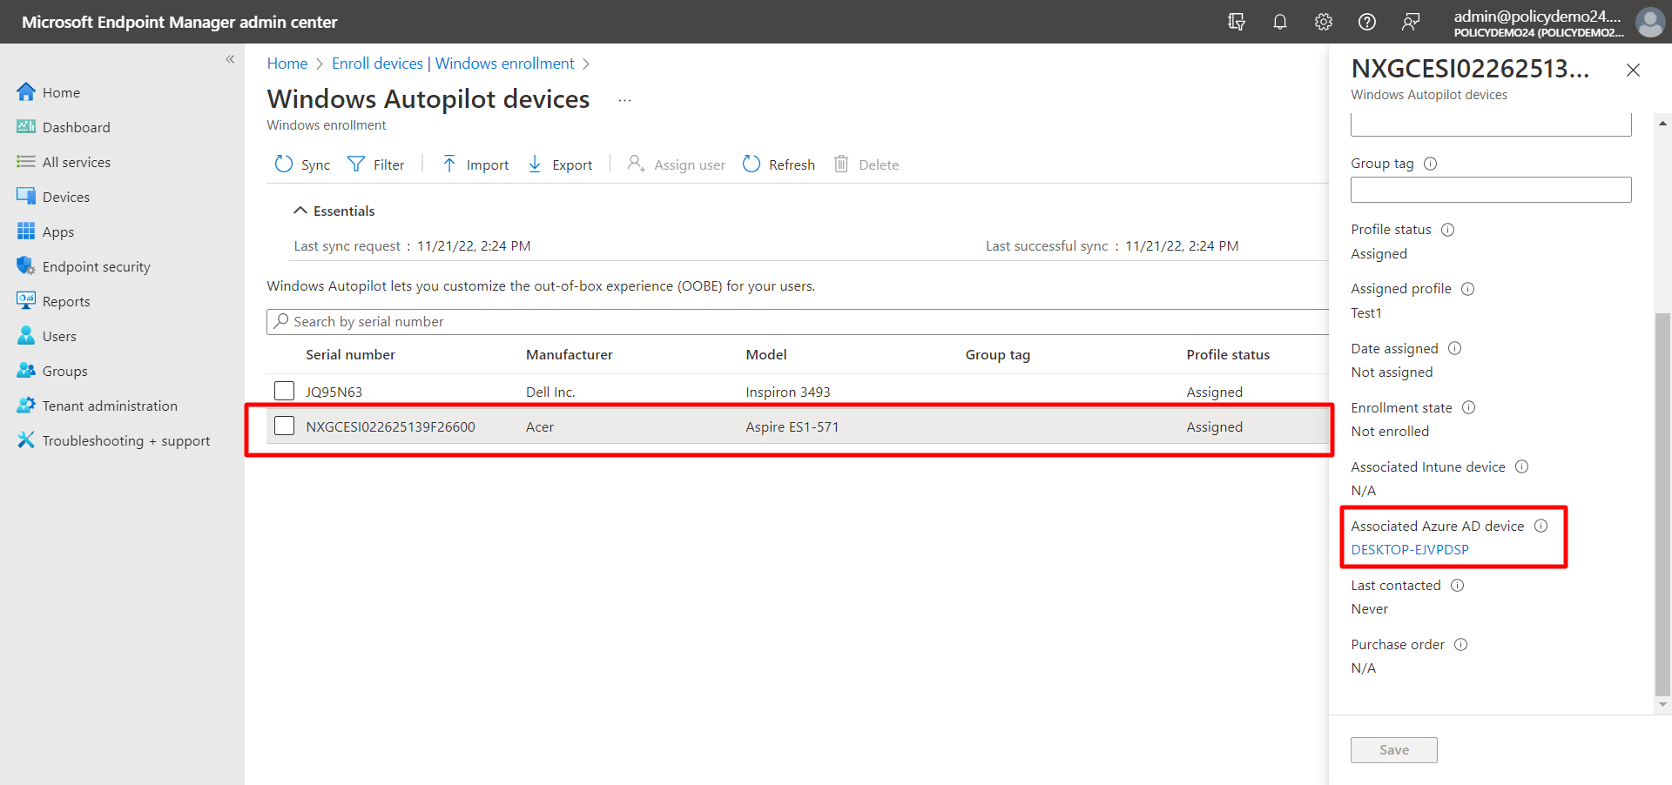1672x785 pixels.
Task: Sort by Profile status column header
Action: [1228, 355]
